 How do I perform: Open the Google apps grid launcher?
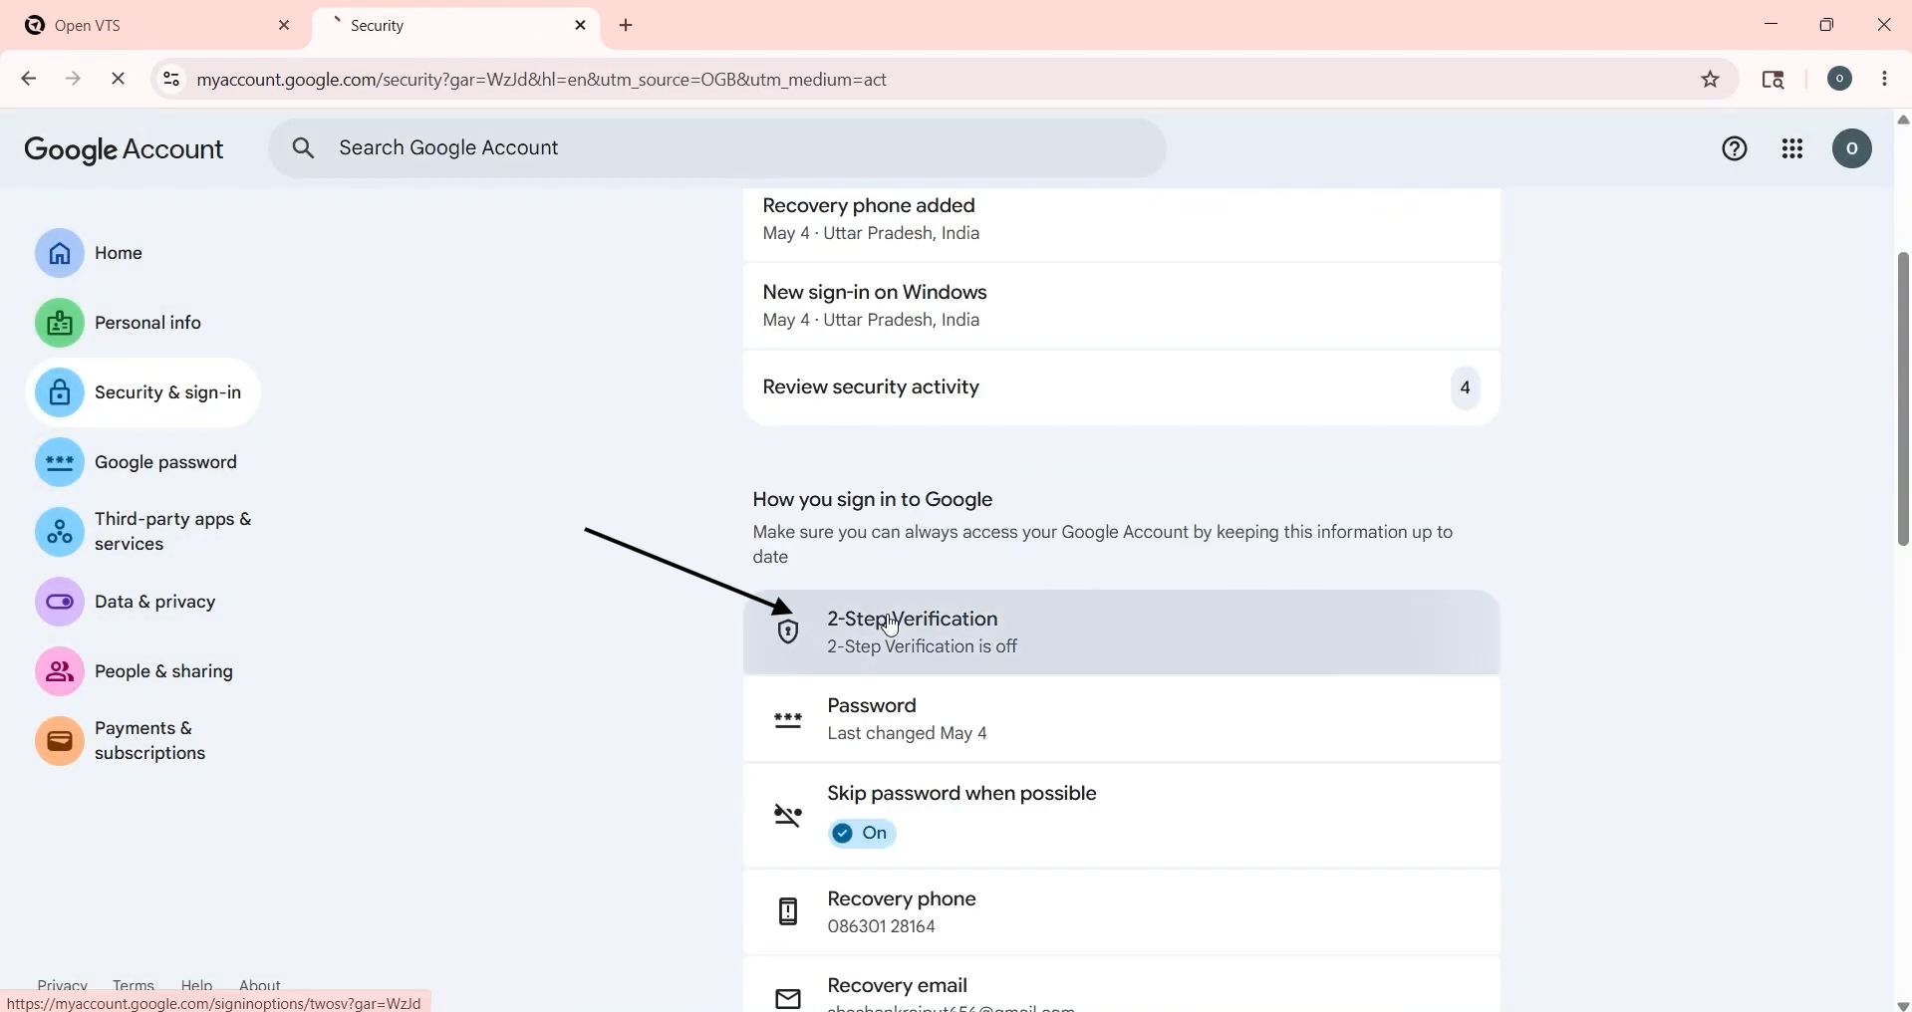(x=1792, y=149)
